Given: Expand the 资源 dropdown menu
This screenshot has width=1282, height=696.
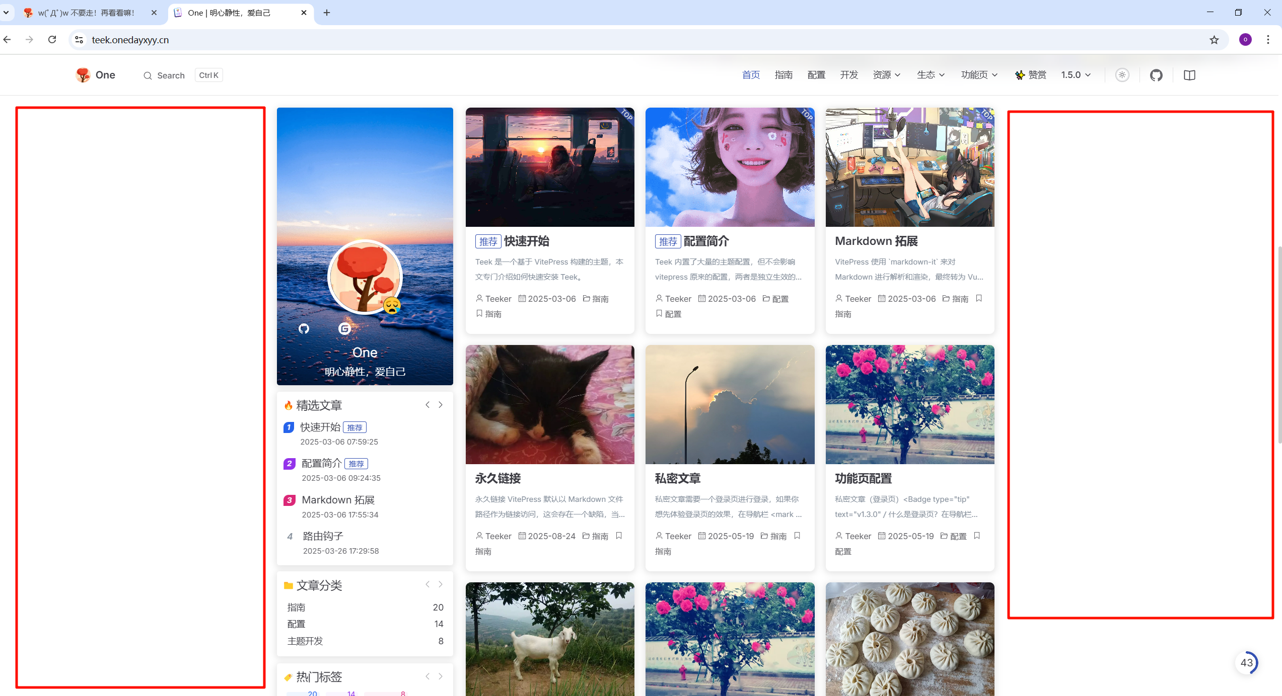Looking at the screenshot, I should coord(886,75).
